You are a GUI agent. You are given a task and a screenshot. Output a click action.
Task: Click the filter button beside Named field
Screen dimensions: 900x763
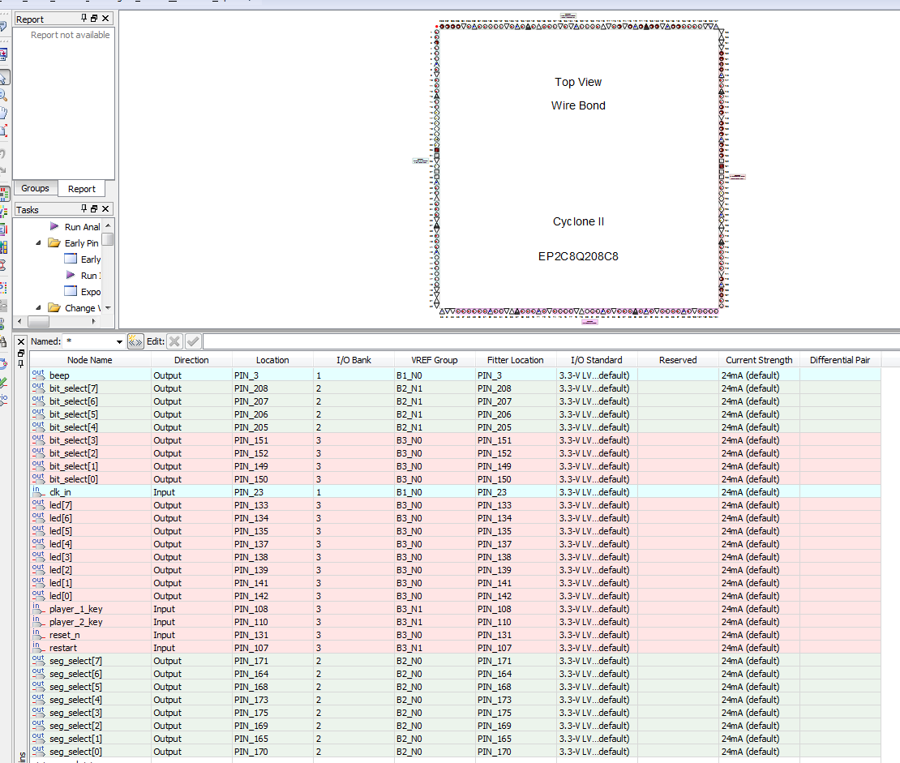tap(135, 341)
